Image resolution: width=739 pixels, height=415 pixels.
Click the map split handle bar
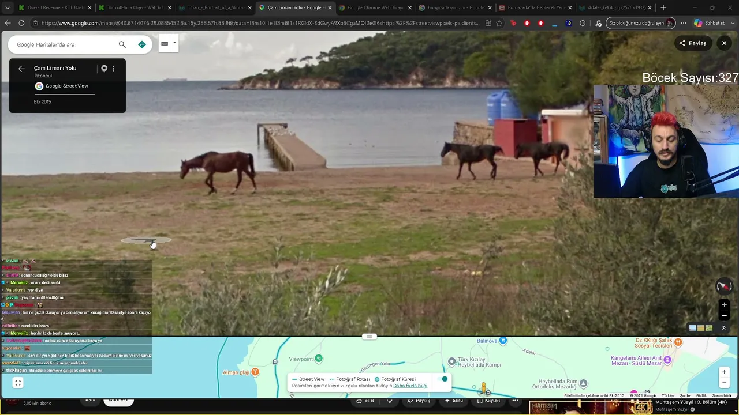click(x=369, y=337)
